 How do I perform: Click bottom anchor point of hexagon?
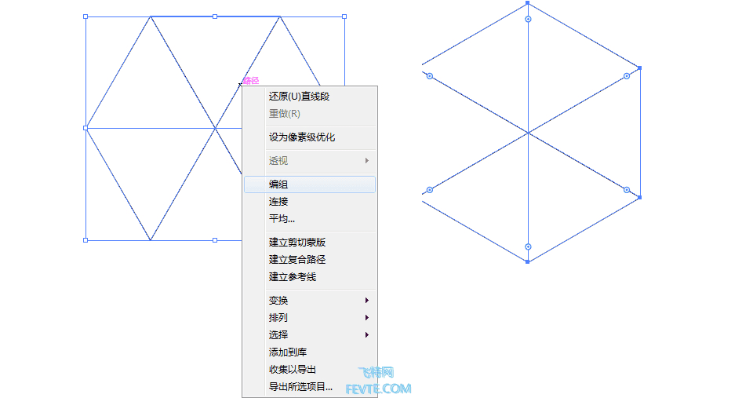point(528,262)
